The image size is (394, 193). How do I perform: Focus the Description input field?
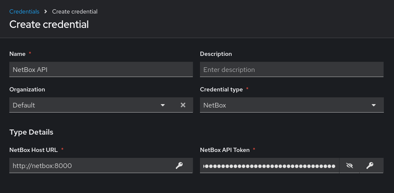(292, 69)
